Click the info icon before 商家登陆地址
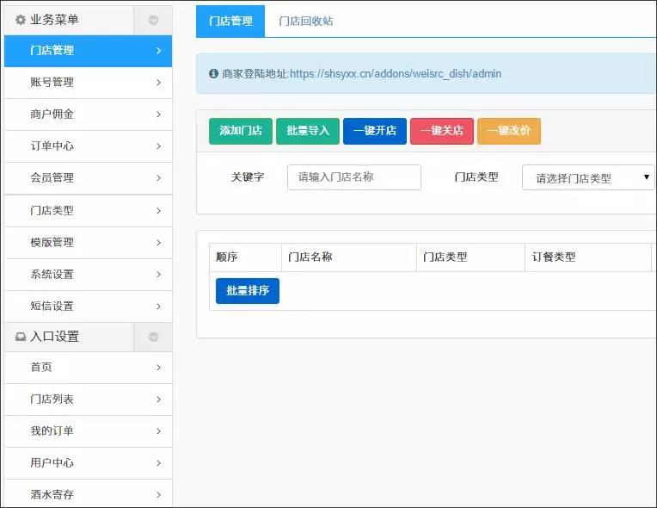 213,74
